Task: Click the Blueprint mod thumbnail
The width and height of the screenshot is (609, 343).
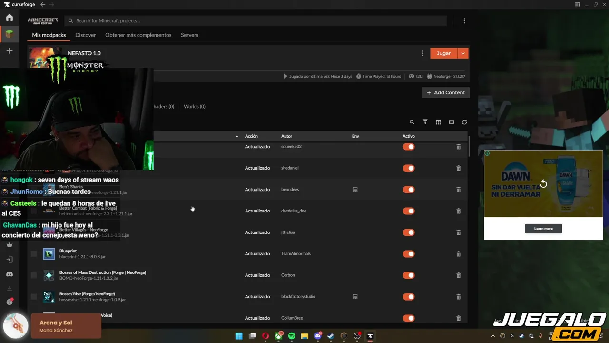Action: click(49, 254)
